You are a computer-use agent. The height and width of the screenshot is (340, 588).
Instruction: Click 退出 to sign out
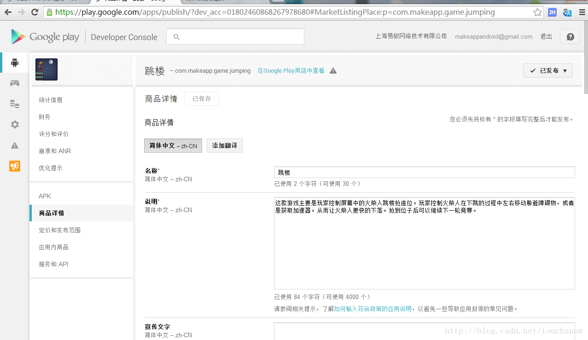pos(546,37)
